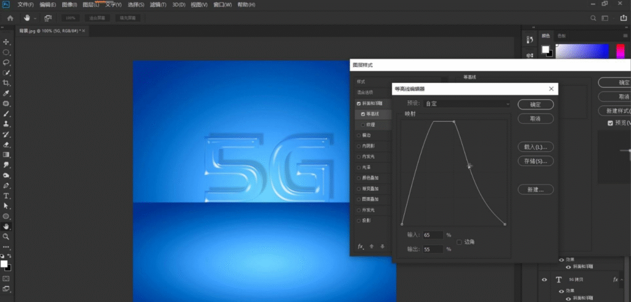
Task: Select the Move tool
Action: point(6,42)
